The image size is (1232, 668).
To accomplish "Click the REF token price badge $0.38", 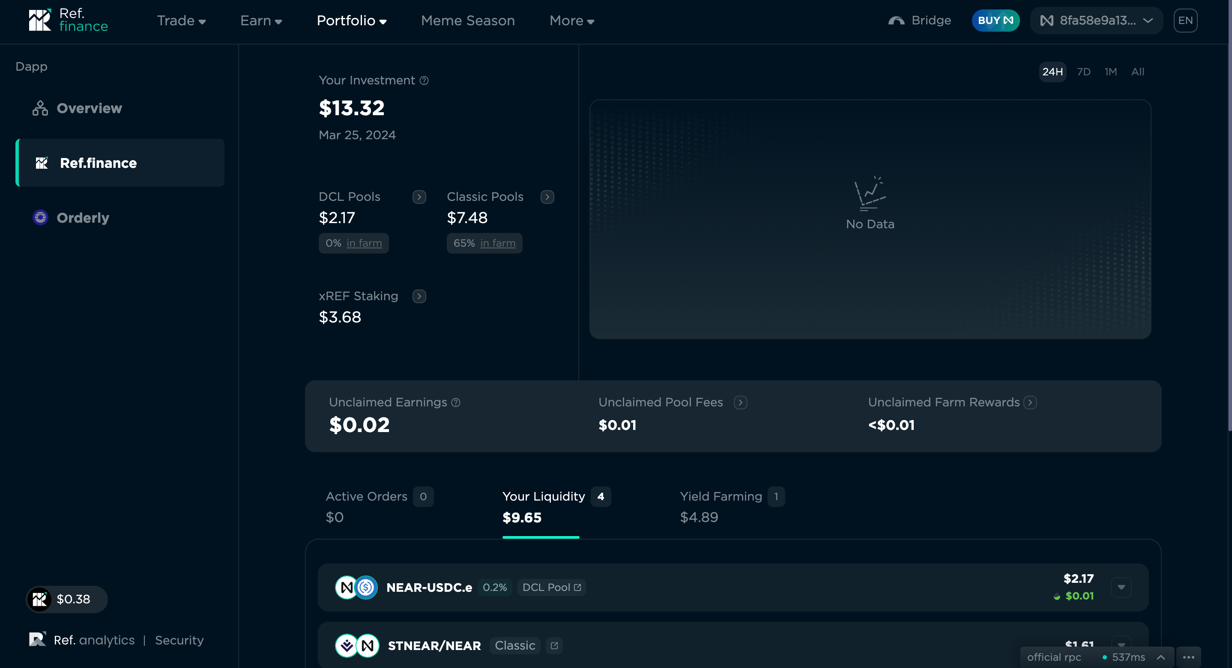I will 67,599.
